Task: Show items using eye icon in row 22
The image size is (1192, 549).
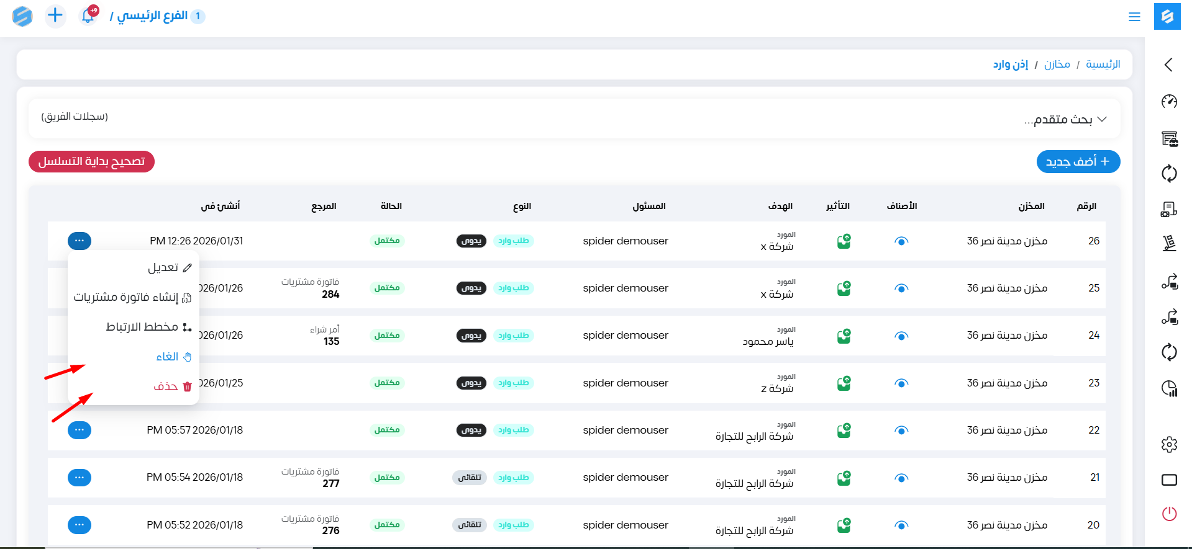Action: 901,431
